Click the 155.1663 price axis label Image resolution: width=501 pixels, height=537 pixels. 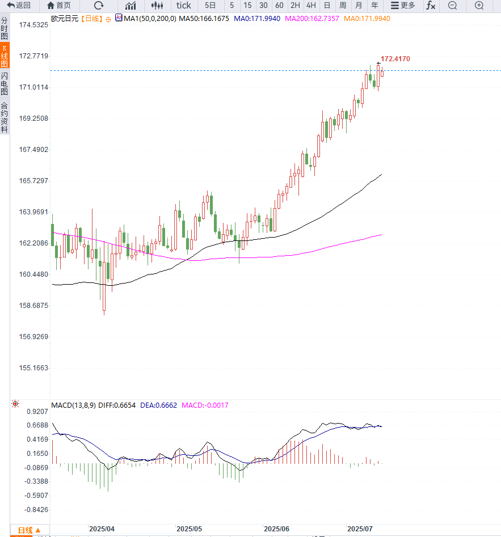(33, 368)
